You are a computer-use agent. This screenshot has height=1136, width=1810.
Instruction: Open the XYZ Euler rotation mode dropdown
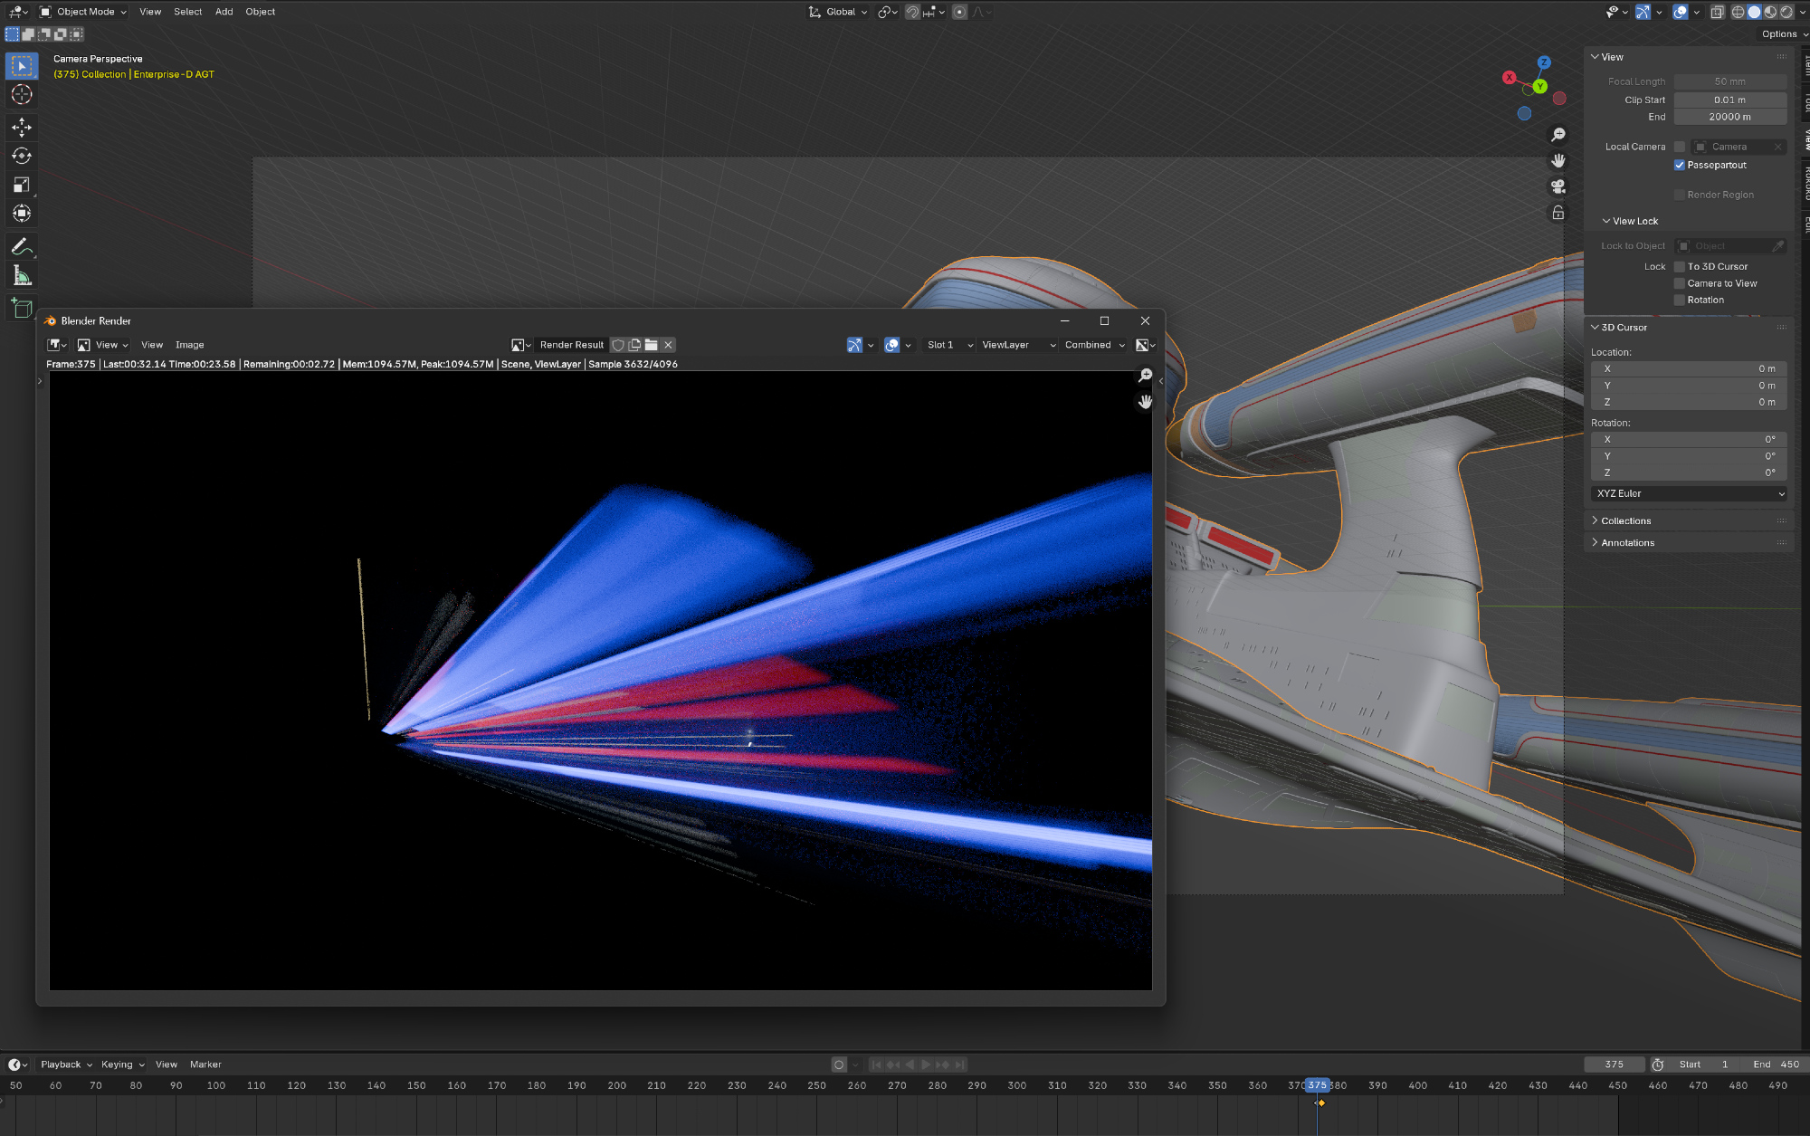(x=1688, y=493)
